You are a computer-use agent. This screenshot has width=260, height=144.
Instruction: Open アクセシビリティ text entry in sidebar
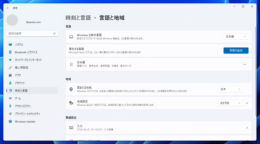pos(23,106)
